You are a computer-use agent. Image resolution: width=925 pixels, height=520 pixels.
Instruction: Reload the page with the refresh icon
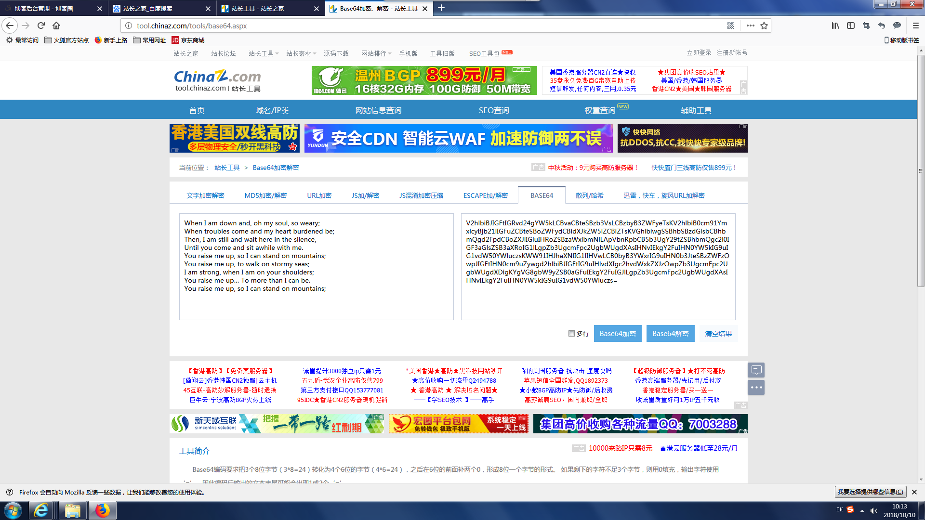[x=41, y=26]
